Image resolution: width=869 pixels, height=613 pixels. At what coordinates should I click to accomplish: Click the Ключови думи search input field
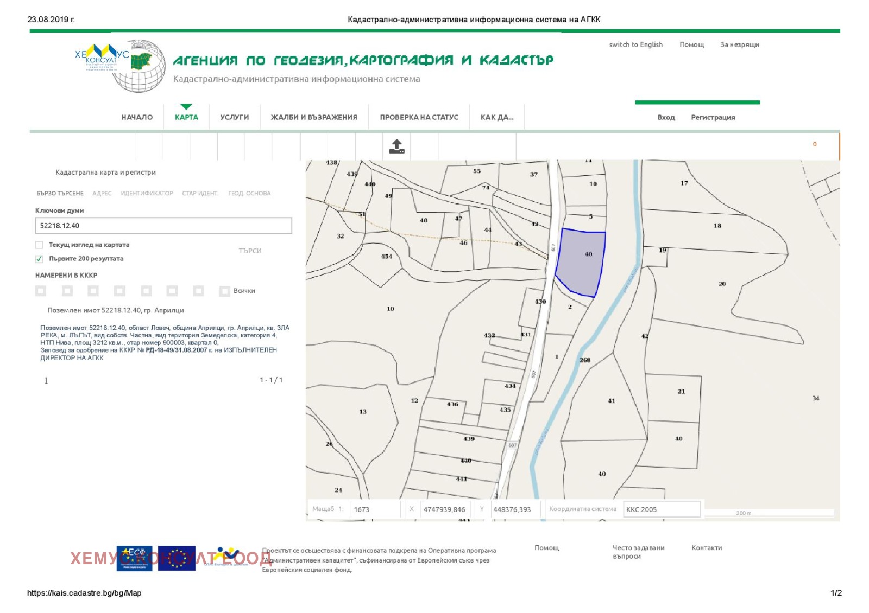(163, 226)
